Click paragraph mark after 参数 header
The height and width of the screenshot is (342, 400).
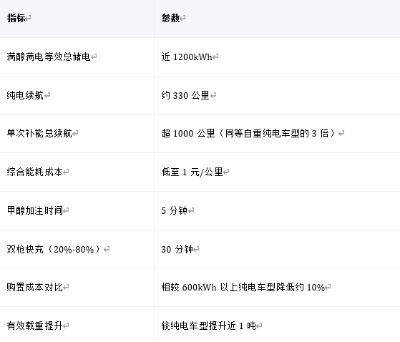[x=182, y=19]
